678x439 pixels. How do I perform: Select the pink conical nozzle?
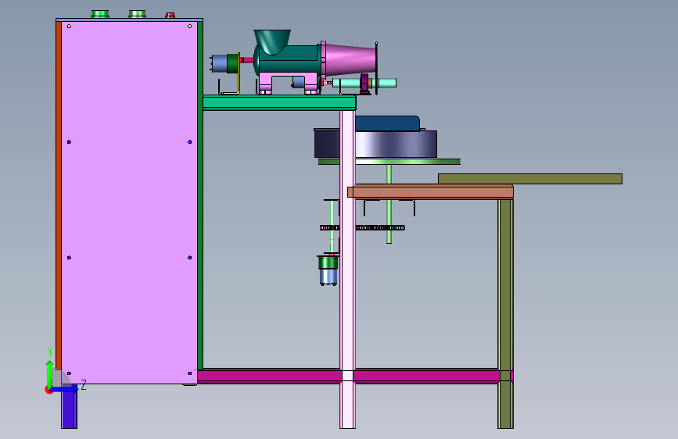point(350,59)
